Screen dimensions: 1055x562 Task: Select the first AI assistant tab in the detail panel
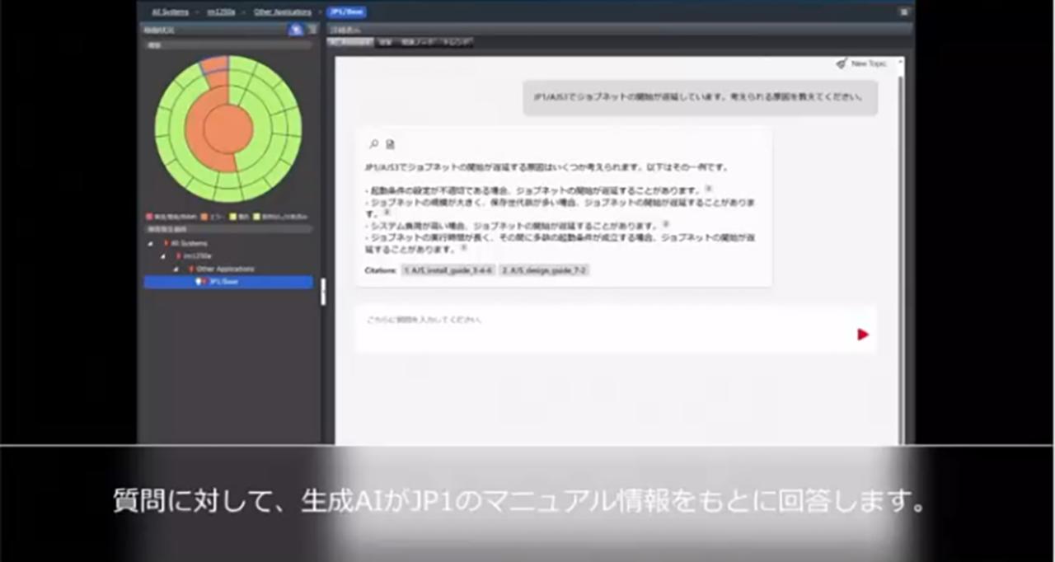pos(351,41)
